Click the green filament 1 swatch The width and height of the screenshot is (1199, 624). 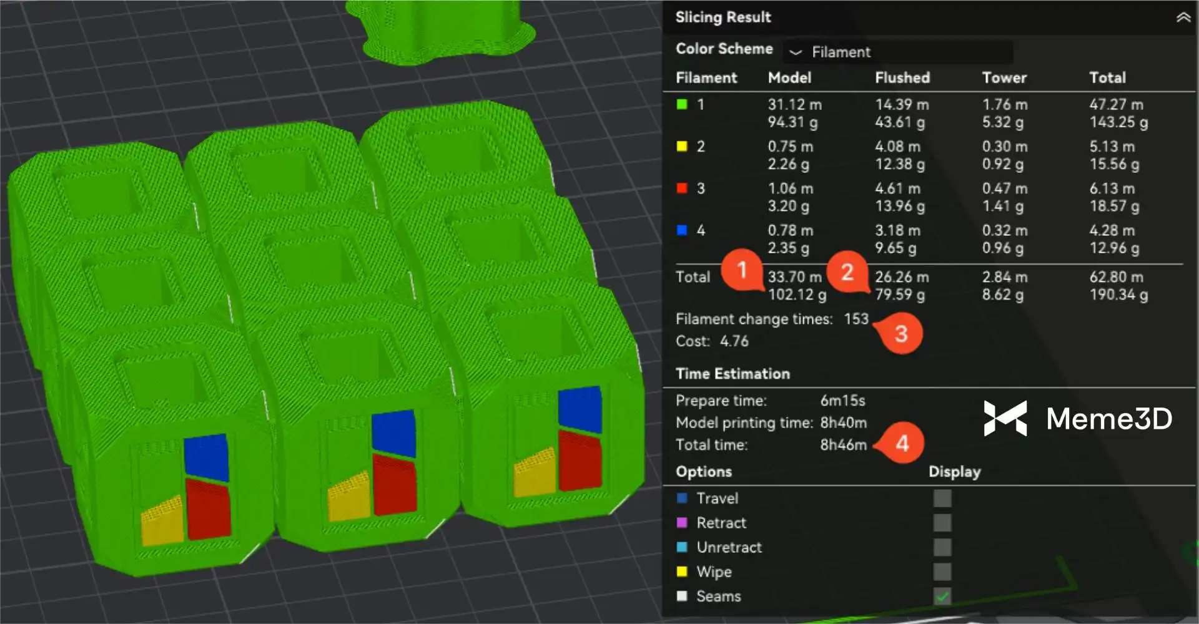(682, 104)
